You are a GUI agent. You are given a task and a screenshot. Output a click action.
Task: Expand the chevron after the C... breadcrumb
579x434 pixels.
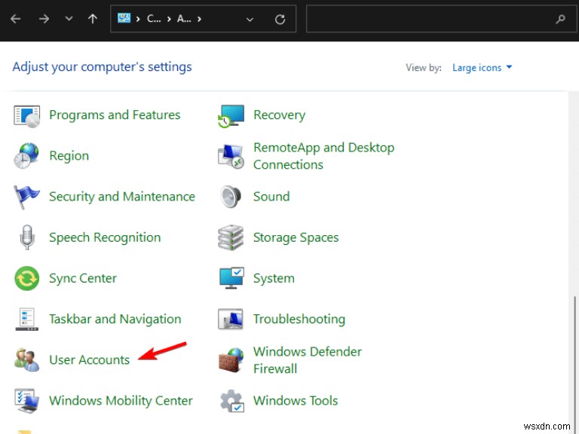coord(169,19)
